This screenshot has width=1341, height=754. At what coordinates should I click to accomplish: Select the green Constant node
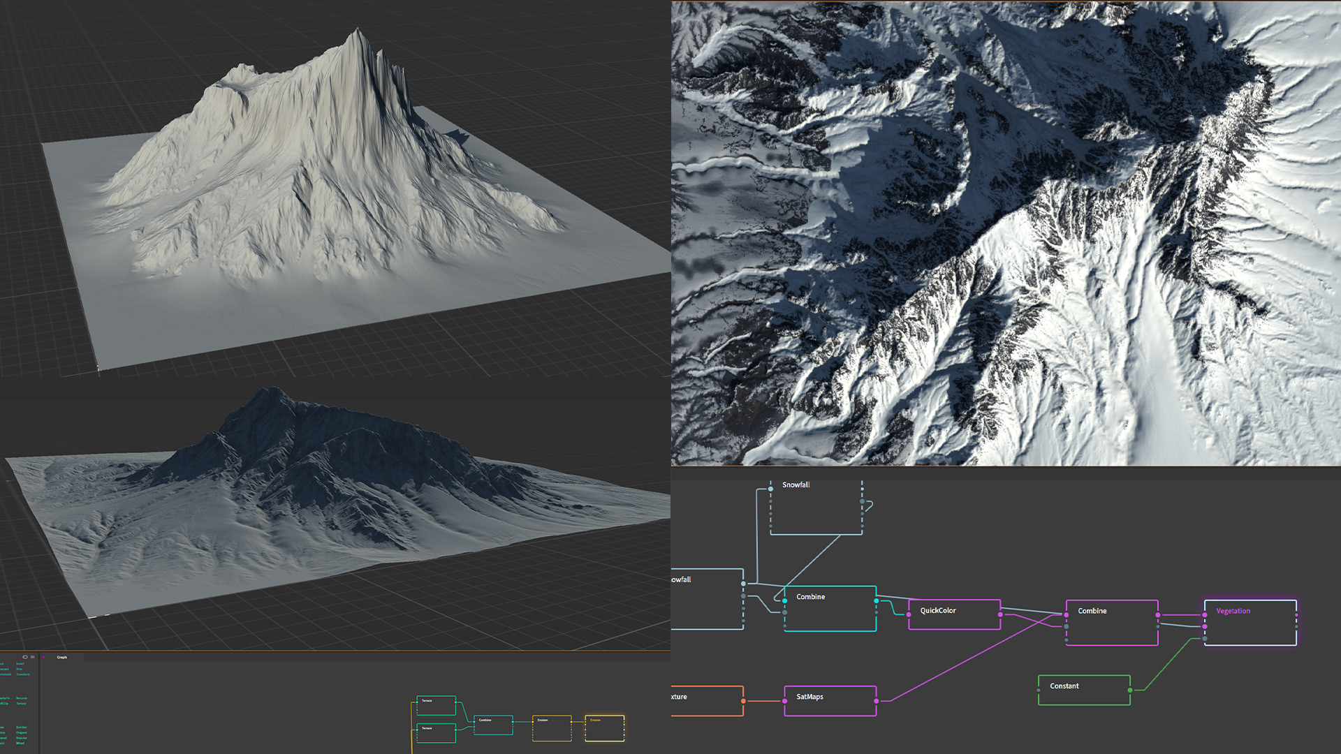click(x=1083, y=690)
